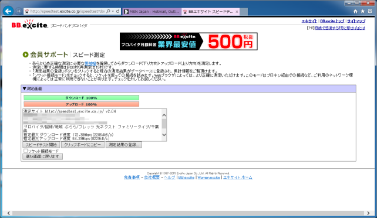The image size is (377, 218).
Task: Close the BBエキサイト speed test tab
Action: (237, 12)
